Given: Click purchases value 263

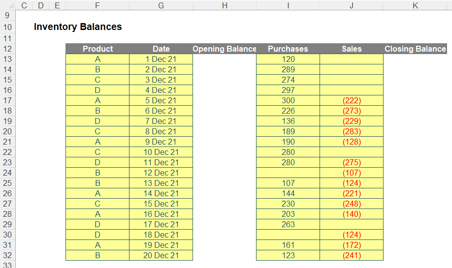Looking at the screenshot, I should coord(288,224).
